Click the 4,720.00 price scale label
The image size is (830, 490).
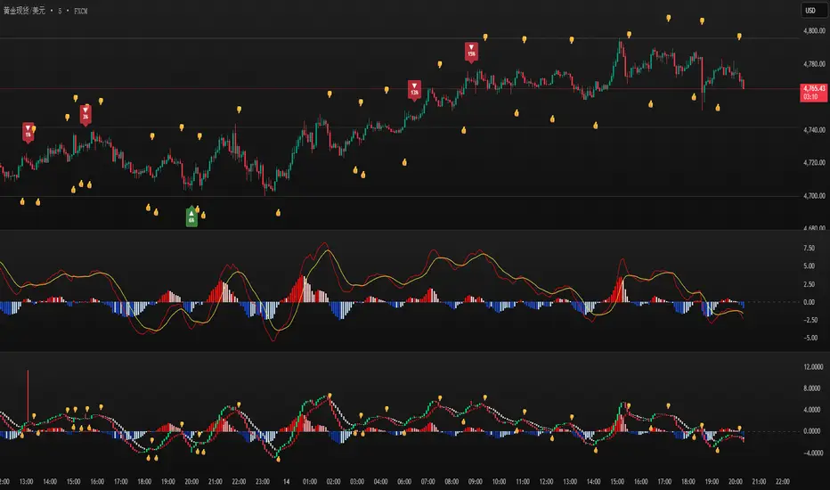(814, 163)
